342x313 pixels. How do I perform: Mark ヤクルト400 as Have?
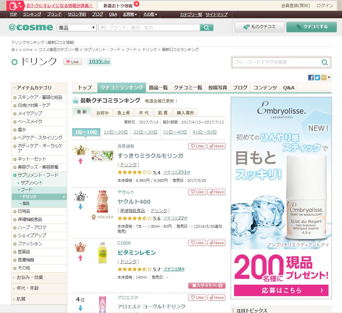pyautogui.click(x=216, y=192)
